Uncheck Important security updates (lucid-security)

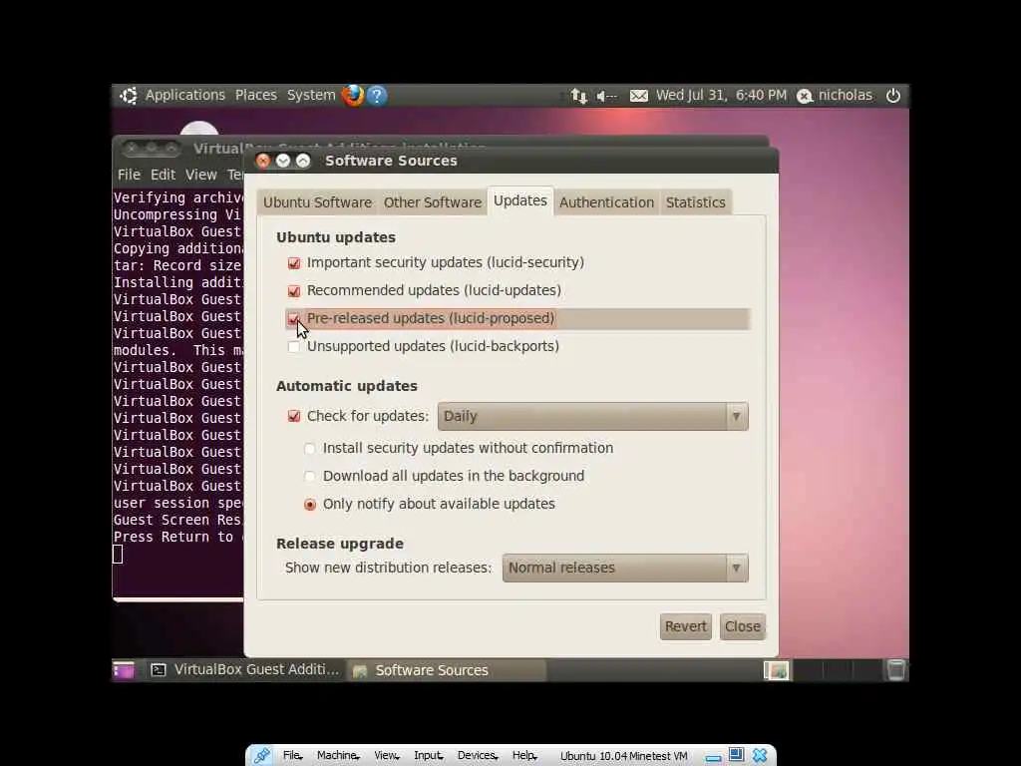[294, 263]
